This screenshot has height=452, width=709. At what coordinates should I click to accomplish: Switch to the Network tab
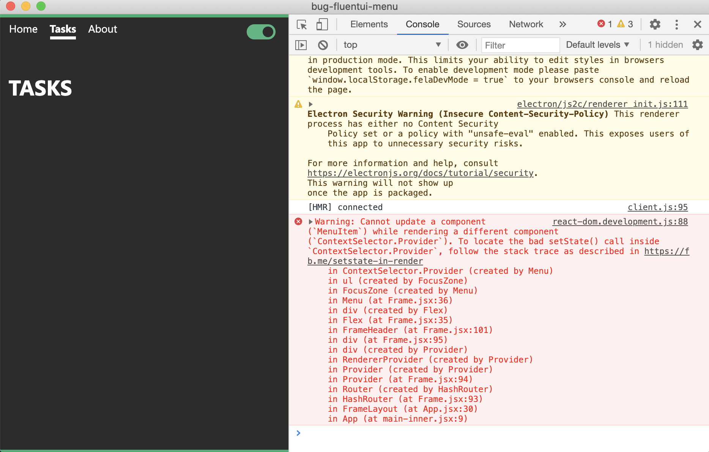point(526,24)
